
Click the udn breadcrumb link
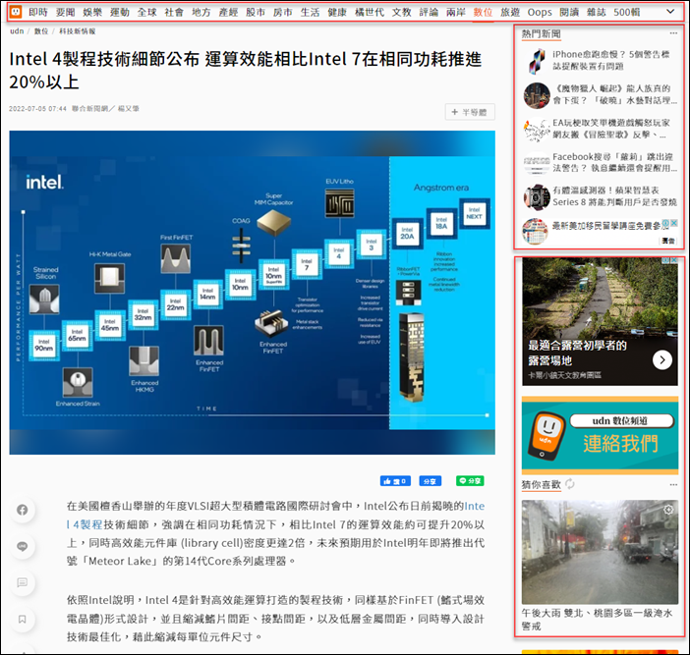pos(17,31)
